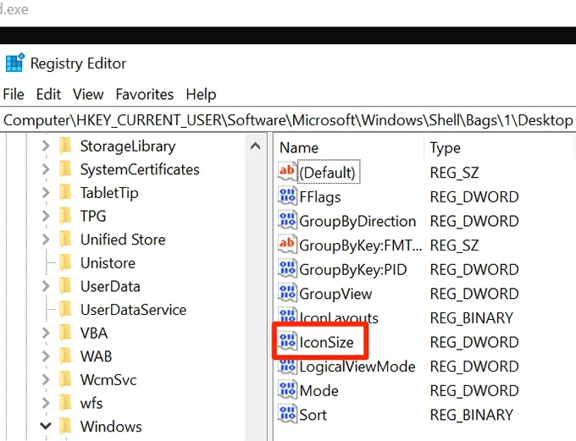Select the GroupByKey:FMT... value name
576x441 pixels.
[360, 245]
